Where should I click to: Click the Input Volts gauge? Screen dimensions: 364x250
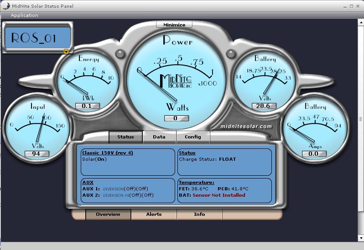click(x=37, y=129)
